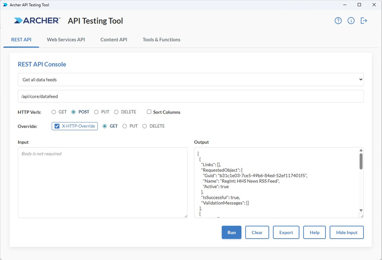The width and height of the screenshot is (382, 260).
Task: Open the Content API tab
Action: (114, 40)
